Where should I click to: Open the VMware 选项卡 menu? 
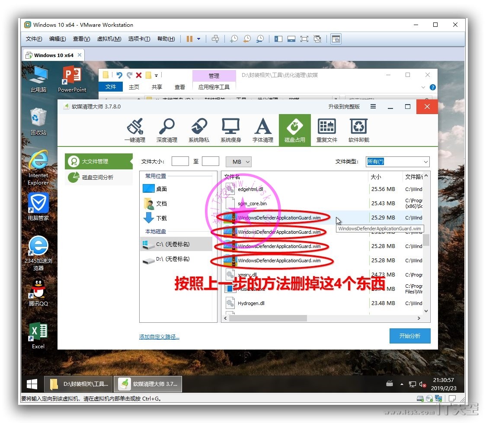click(139, 39)
